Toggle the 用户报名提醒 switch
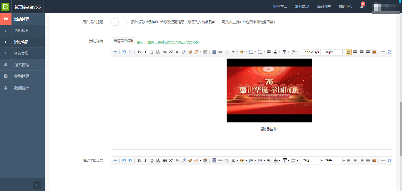The width and height of the screenshot is (402, 191). pos(119,22)
